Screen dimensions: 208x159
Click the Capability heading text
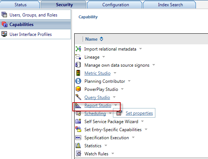[x=88, y=17]
